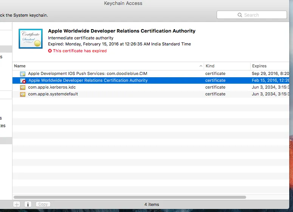
Task: Click the horizontal scrollbar under the list
Action: [130, 197]
